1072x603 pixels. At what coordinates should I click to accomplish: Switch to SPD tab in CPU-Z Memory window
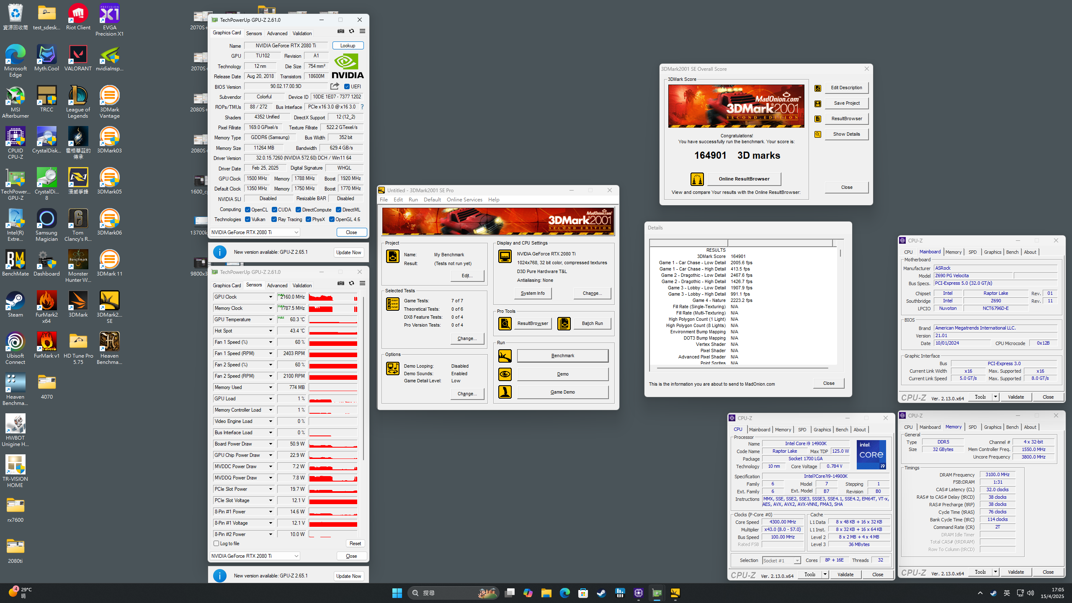[972, 427]
